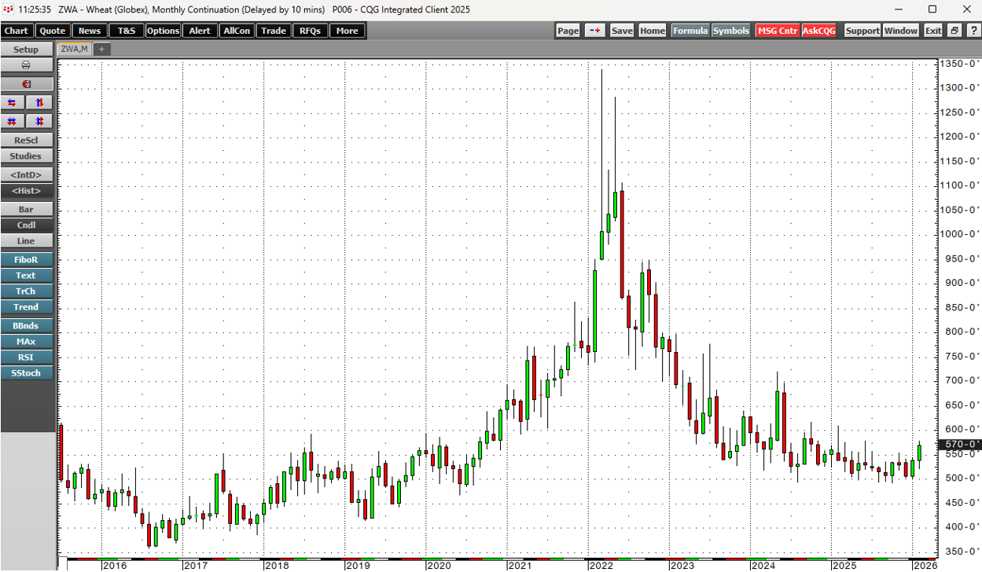Image resolution: width=982 pixels, height=572 pixels.
Task: Click the 570-0 current price label
Action: (x=959, y=444)
